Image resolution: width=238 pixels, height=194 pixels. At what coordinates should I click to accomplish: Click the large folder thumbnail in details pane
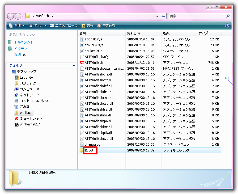click(x=14, y=178)
